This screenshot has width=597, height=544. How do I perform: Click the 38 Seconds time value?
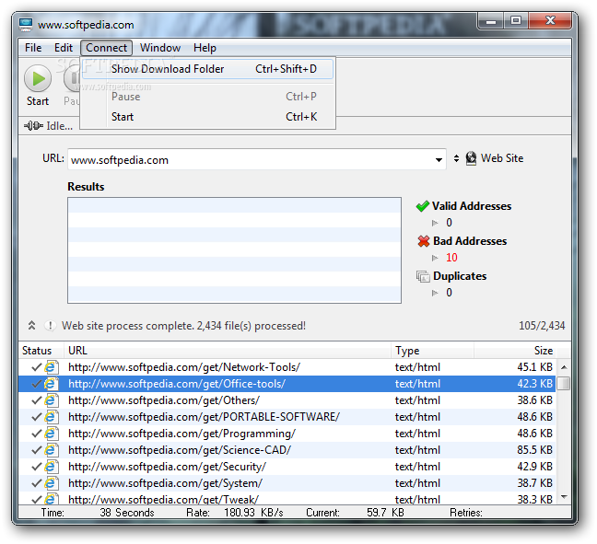[x=127, y=513]
